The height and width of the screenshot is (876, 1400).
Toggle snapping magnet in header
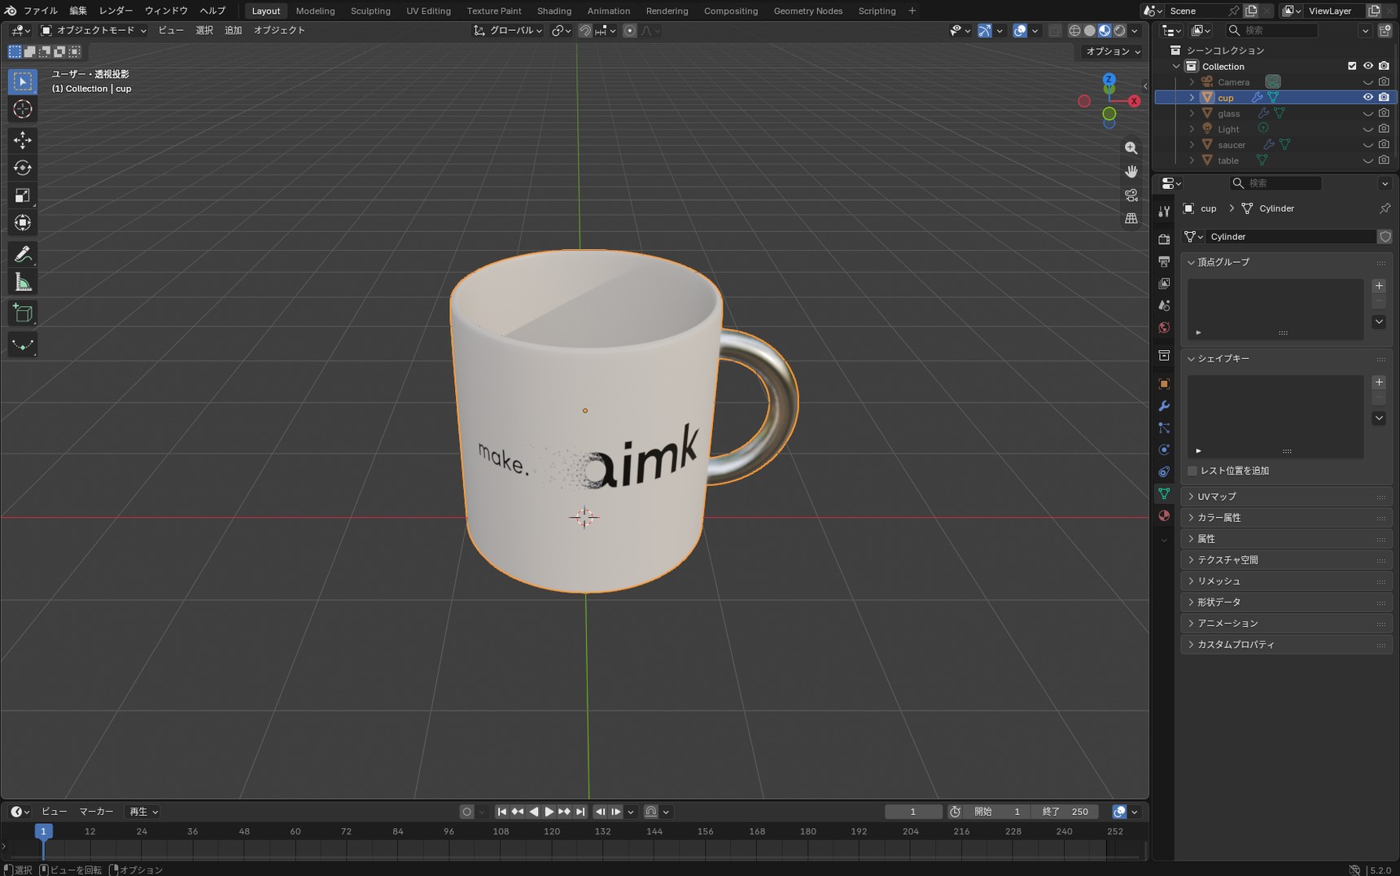[x=585, y=30]
